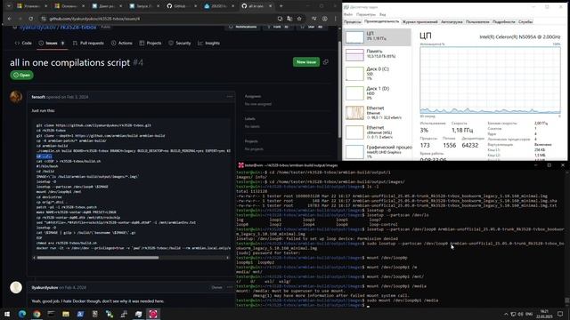Switch to the 'all in one' issue browser tab
This screenshot has width=570, height=320.
256,6
